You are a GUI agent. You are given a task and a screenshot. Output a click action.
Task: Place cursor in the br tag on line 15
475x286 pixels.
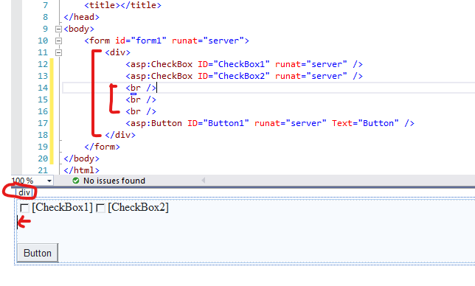pos(141,100)
